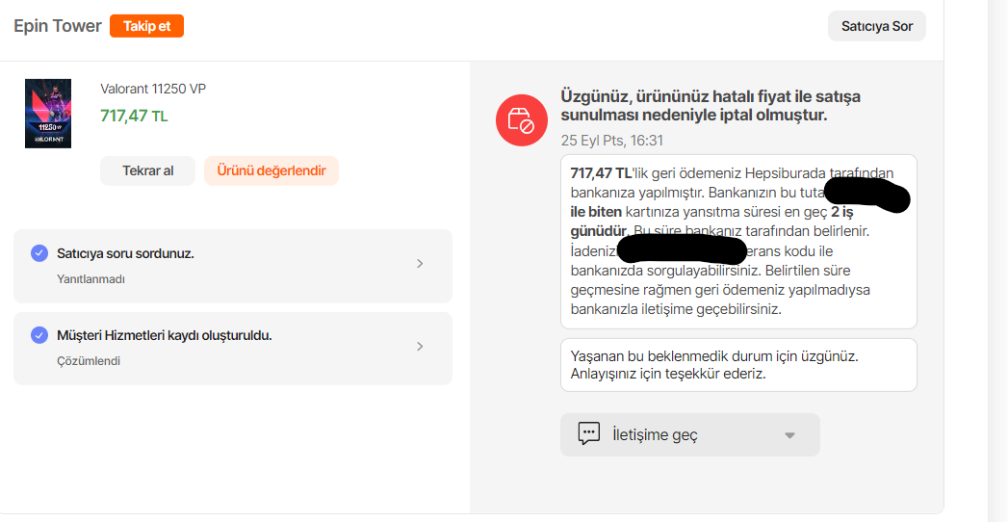Click the checkmark icon beside Müşteri Hizmetleri kaydı
This screenshot has width=1008, height=522.
[39, 335]
